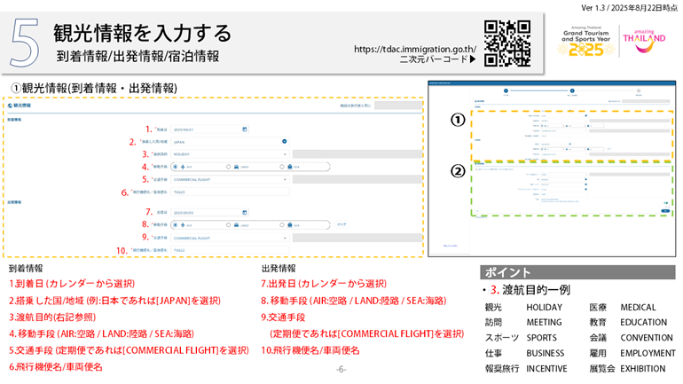Click the text '7.出発日 (カレンダーから選択)'

tap(324, 284)
